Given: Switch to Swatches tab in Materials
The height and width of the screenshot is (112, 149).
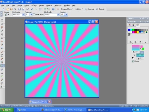Looking at the screenshot, I should (138, 25).
